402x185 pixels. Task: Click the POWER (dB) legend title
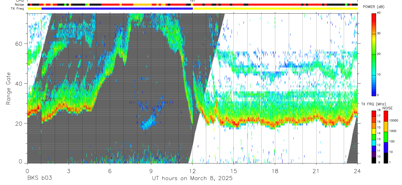(x=374, y=7)
